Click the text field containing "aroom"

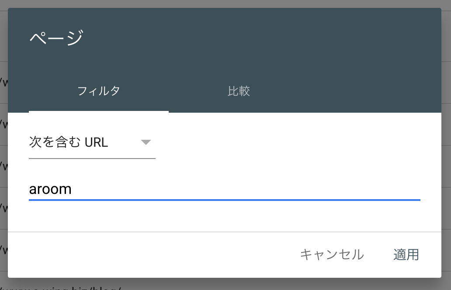click(175, 189)
